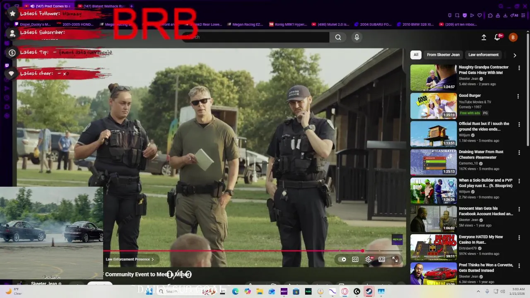Open Pred Thinks he Won a Corvette title
This screenshot has width=530, height=298.
click(486, 268)
